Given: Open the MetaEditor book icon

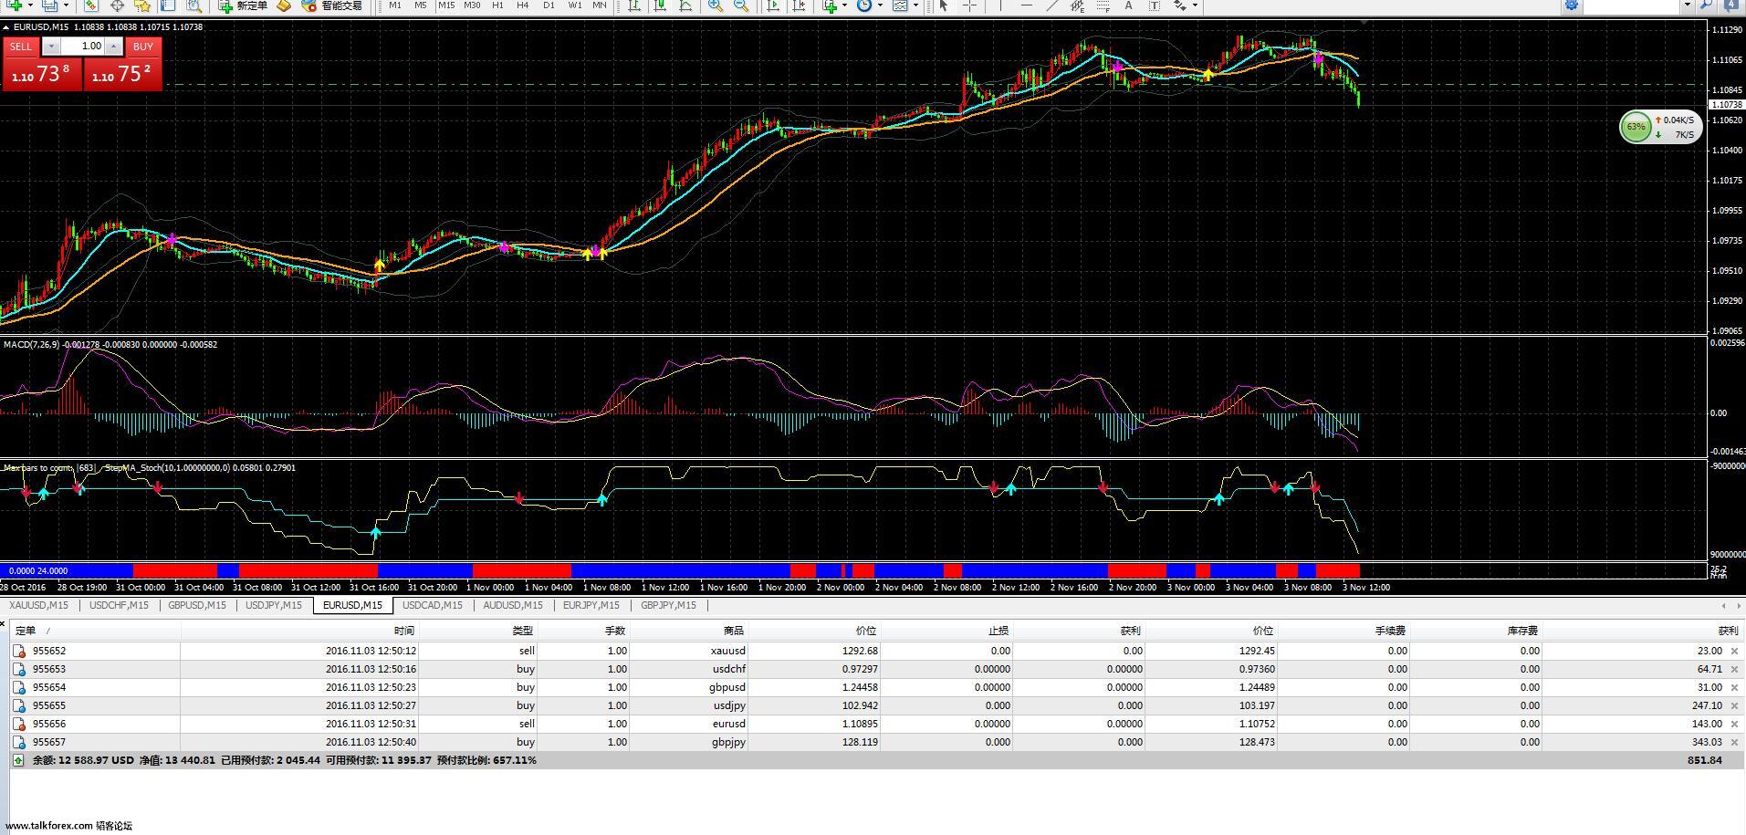Looking at the screenshot, I should tap(284, 5).
